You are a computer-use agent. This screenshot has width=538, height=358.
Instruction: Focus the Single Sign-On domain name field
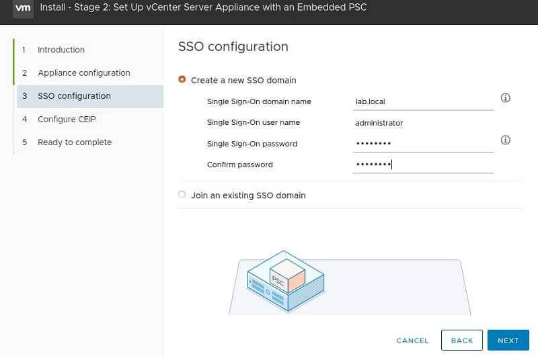(x=423, y=102)
